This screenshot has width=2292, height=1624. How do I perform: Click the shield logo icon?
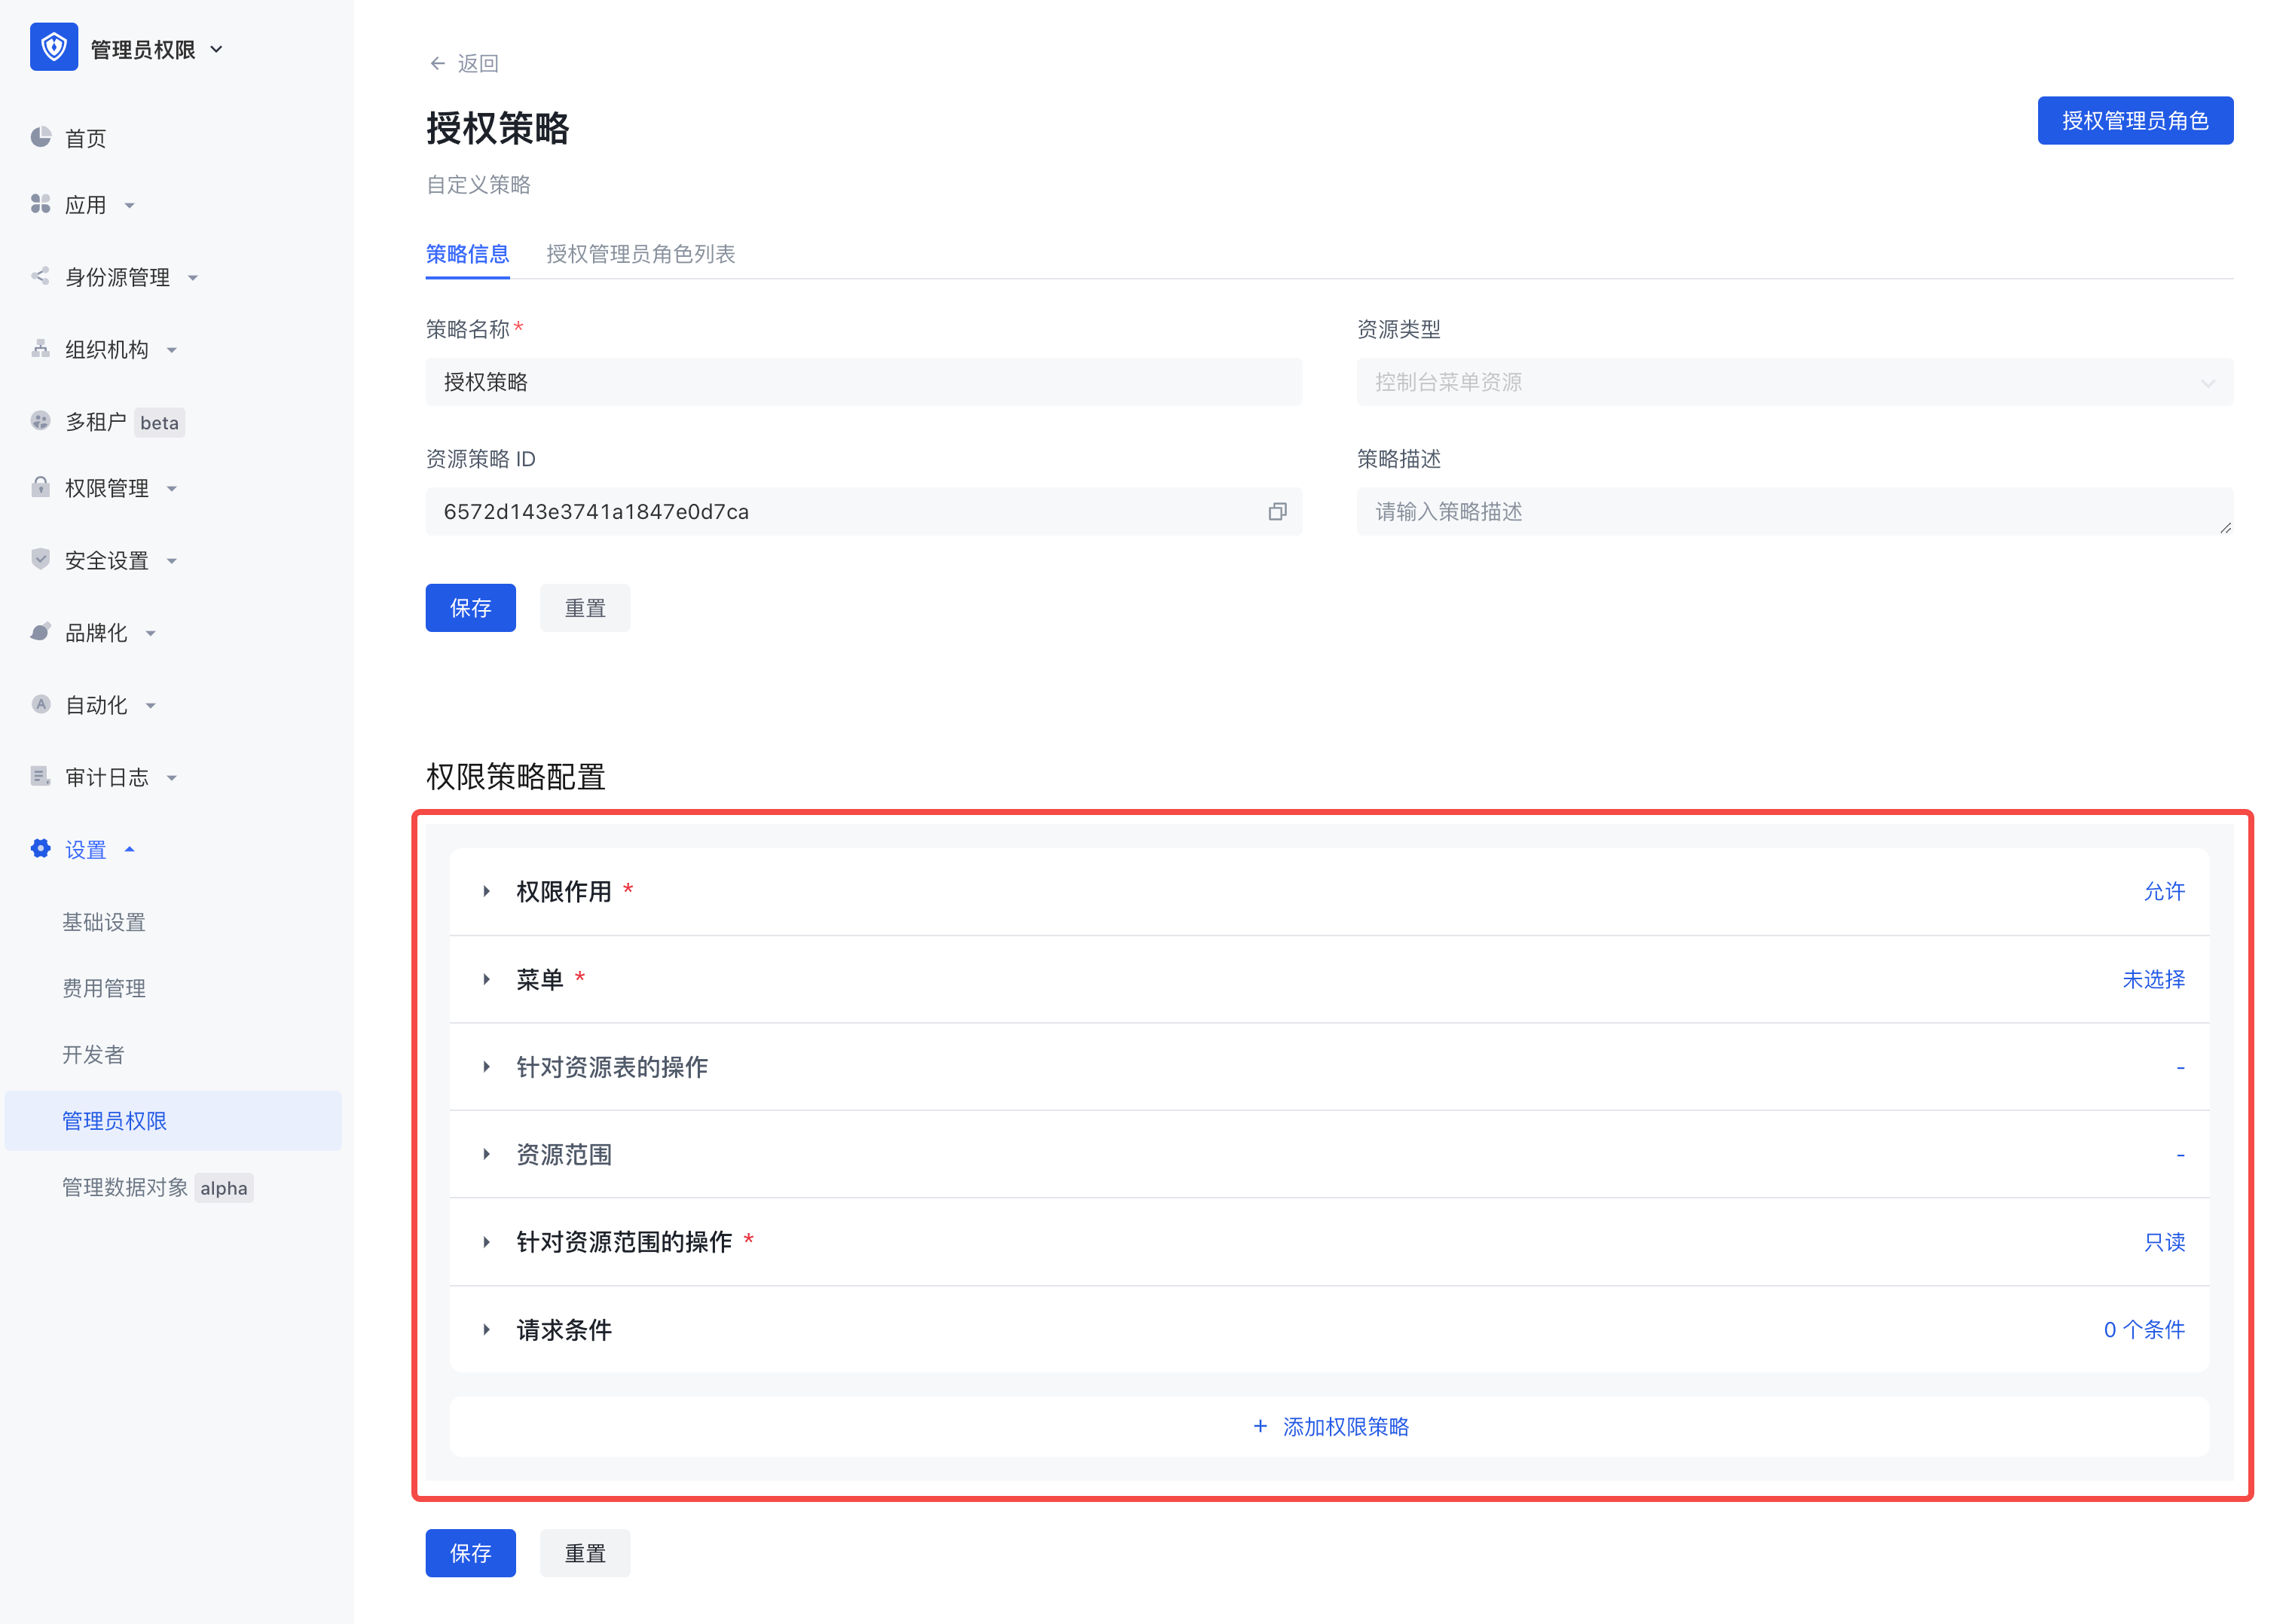[x=54, y=47]
